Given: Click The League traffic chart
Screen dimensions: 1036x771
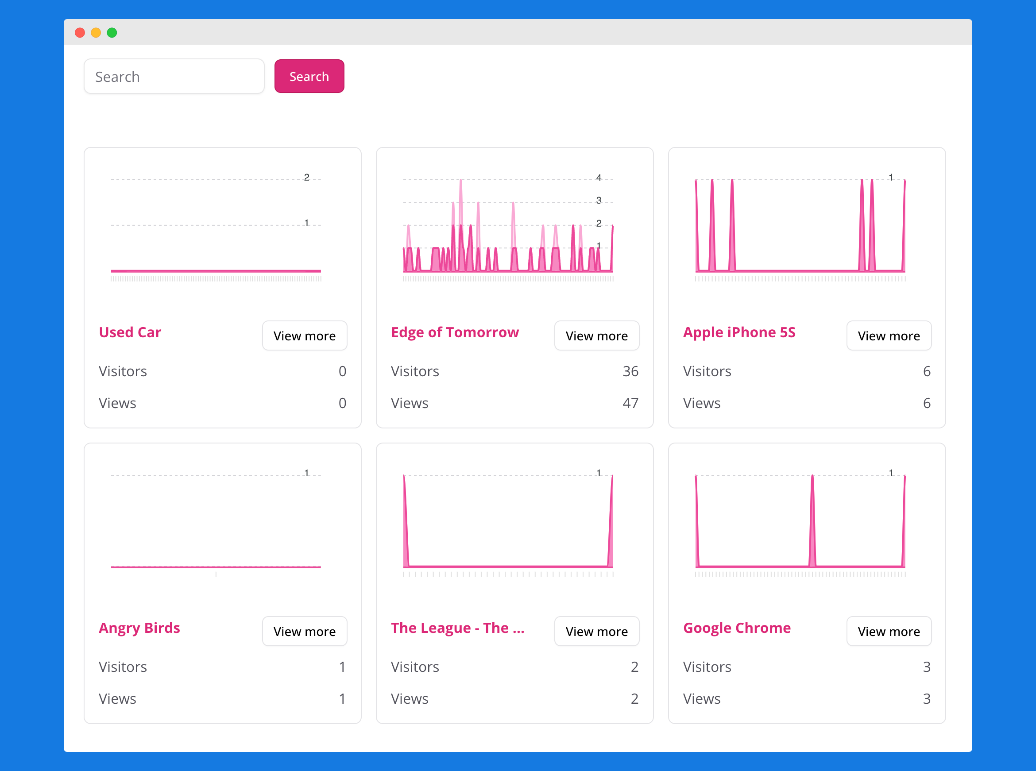Looking at the screenshot, I should coord(508,523).
